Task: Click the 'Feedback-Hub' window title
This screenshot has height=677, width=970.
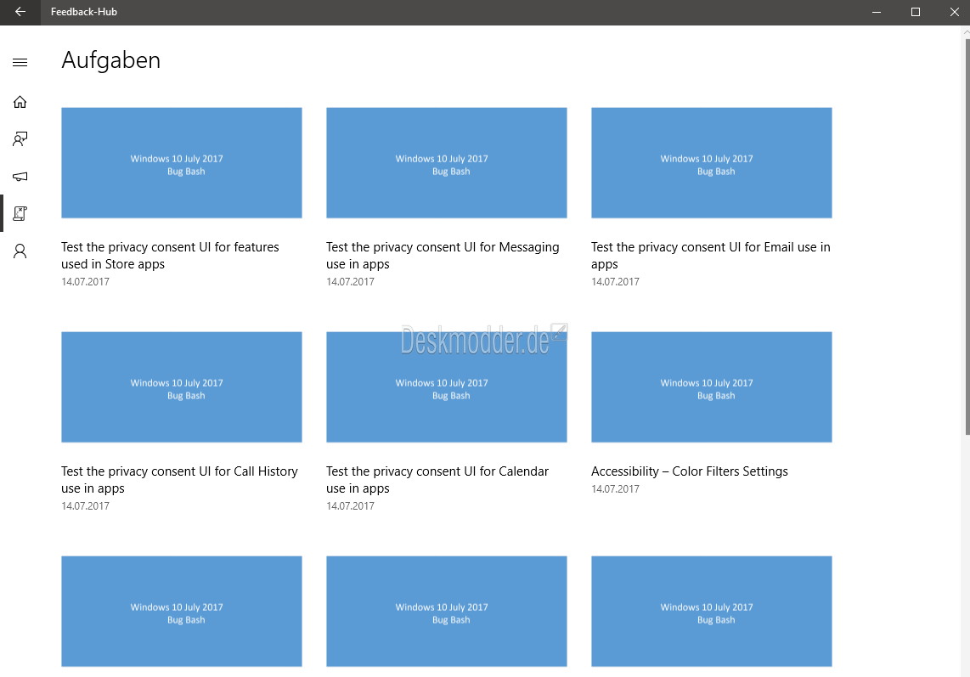Action: [83, 12]
